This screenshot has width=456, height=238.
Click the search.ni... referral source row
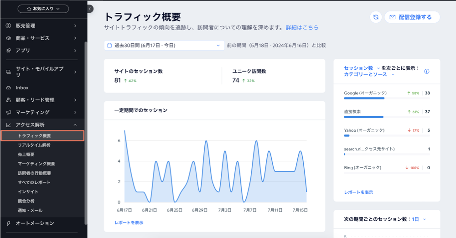pos(387,151)
